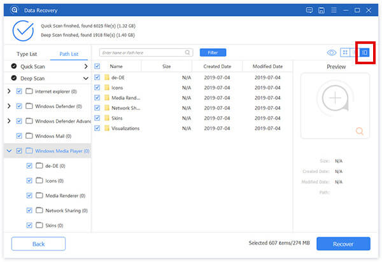Select the Media Rend... row name in the list
Image resolution: width=382 pixels, height=262 pixels.
point(126,98)
